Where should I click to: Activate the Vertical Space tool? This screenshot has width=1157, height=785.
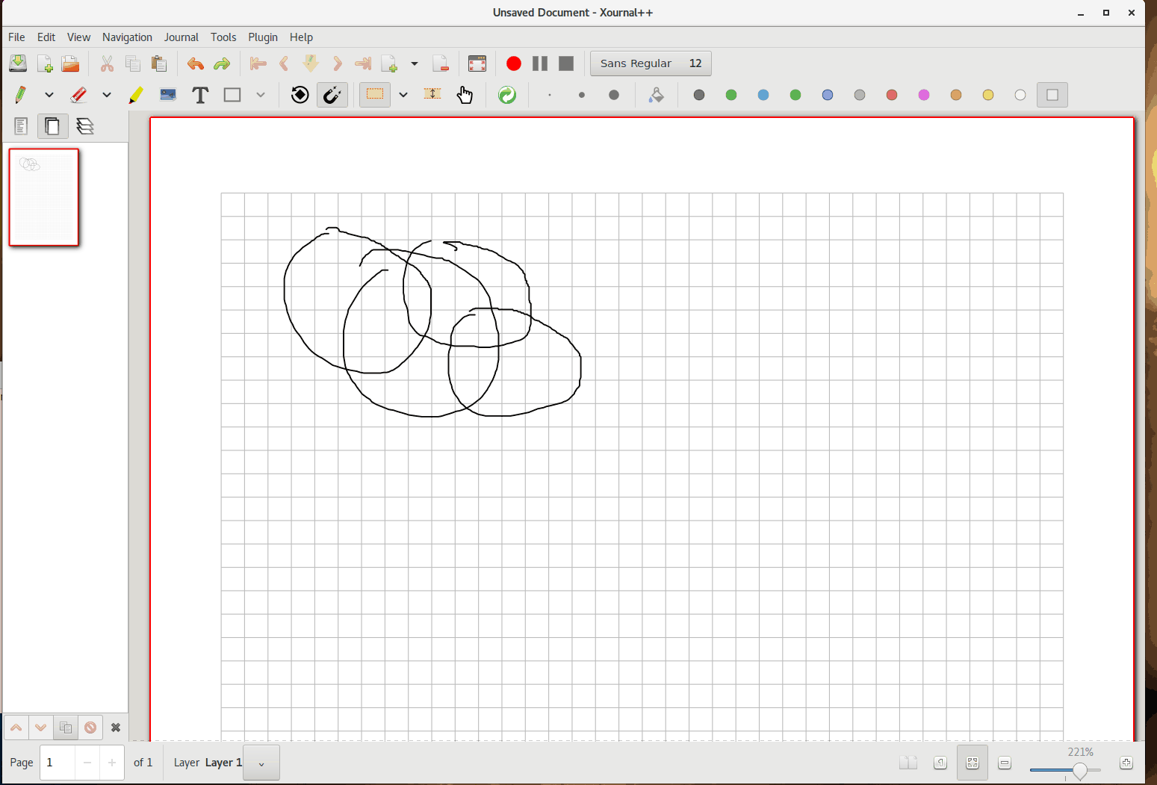432,95
